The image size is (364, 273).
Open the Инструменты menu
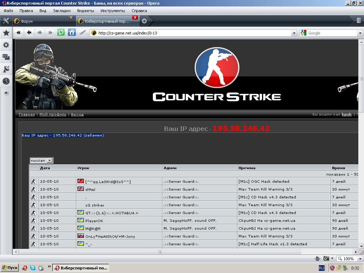[113, 11]
